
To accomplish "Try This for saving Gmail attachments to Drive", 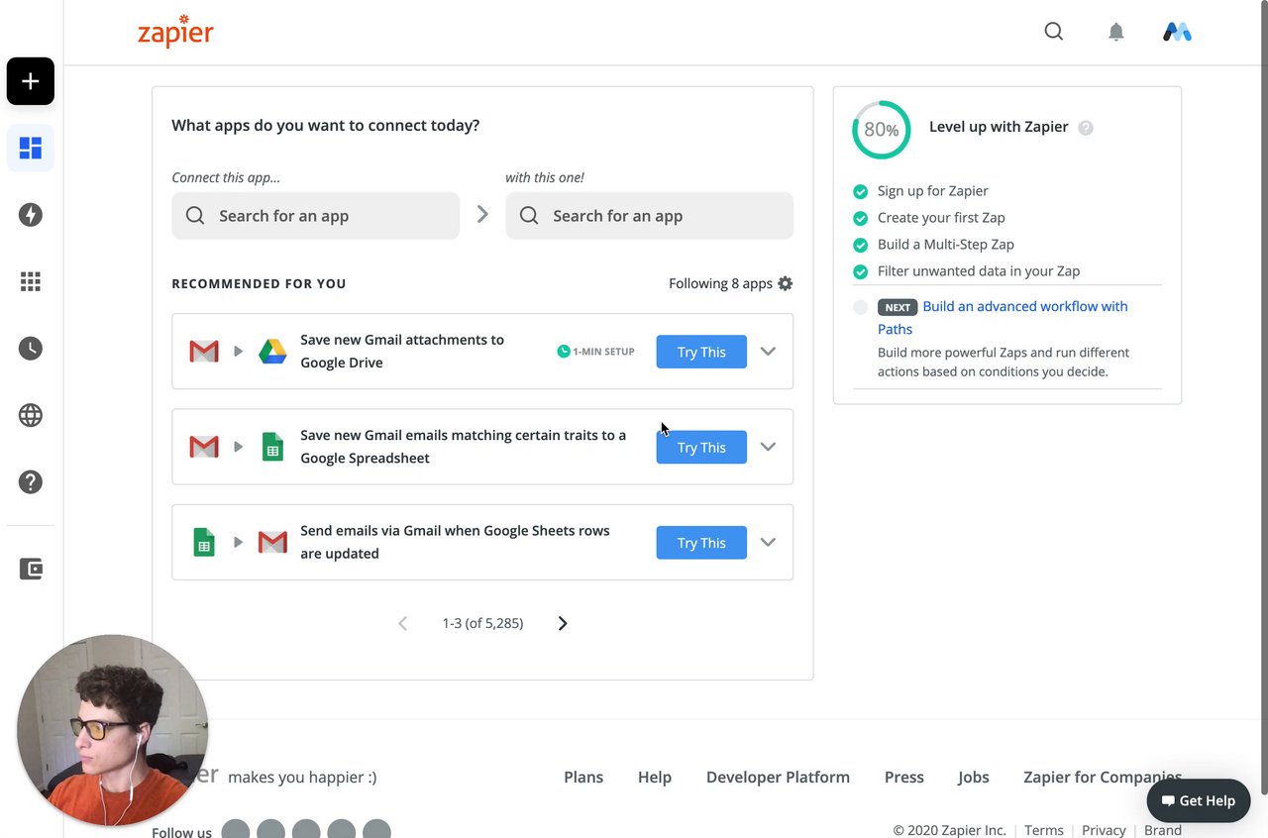I will (701, 352).
